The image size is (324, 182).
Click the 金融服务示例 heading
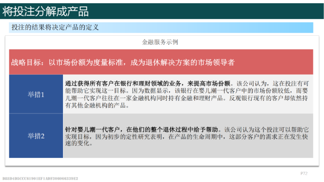click(160, 42)
